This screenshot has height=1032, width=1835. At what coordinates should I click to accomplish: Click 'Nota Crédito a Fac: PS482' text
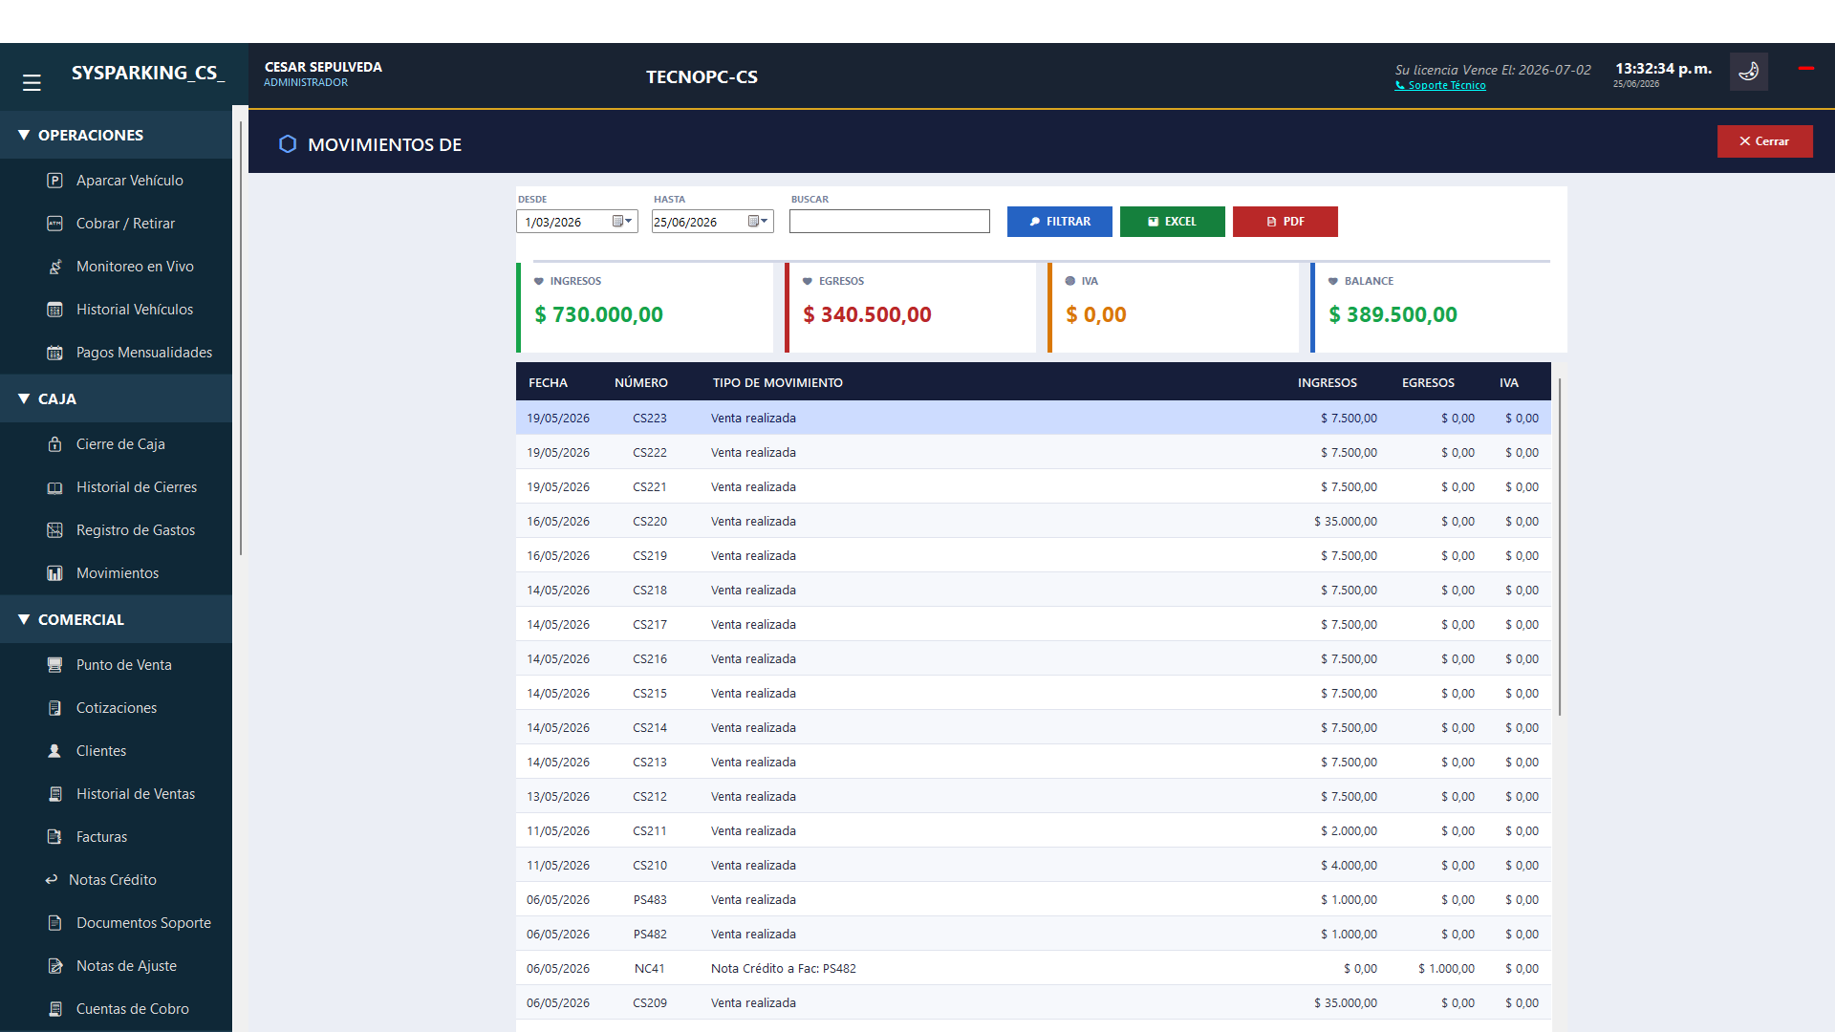tap(783, 968)
